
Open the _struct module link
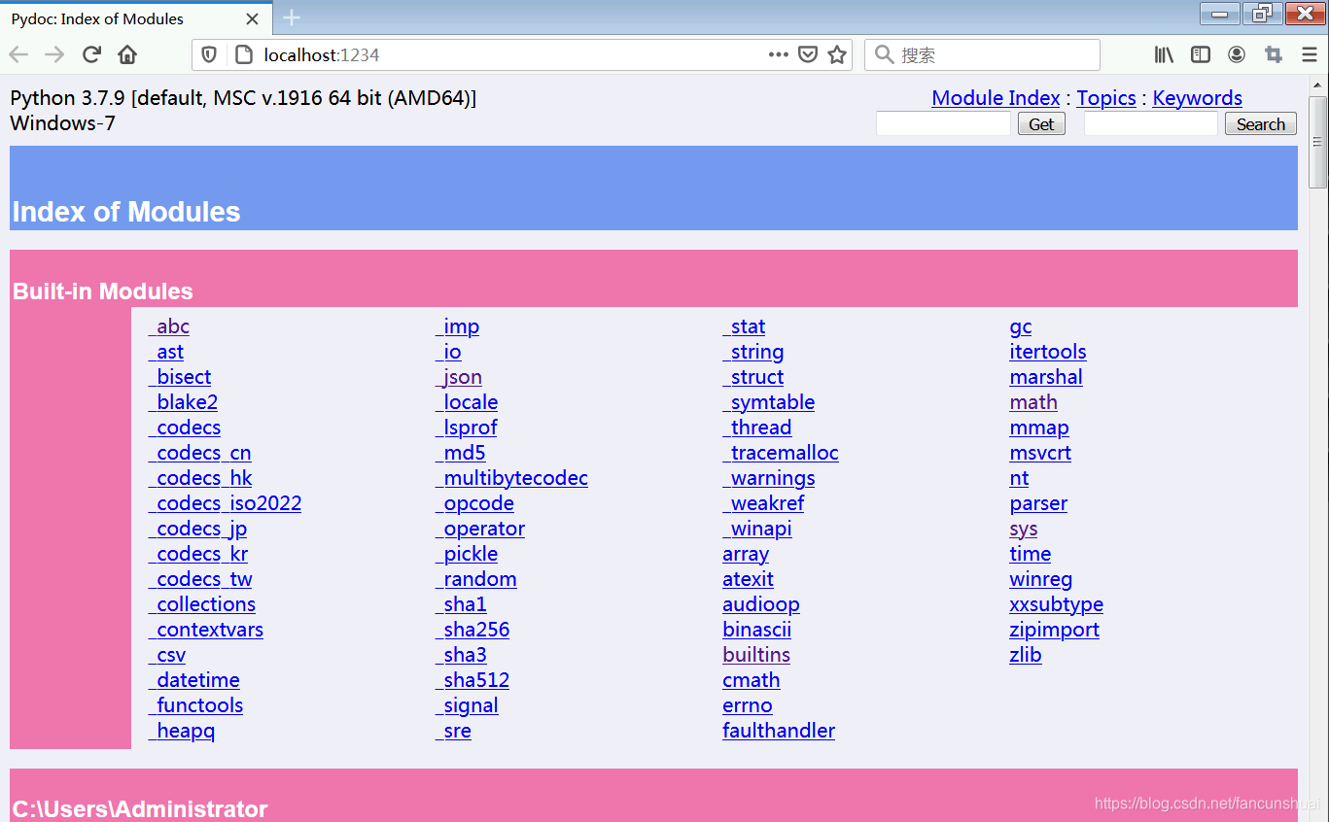click(x=753, y=377)
